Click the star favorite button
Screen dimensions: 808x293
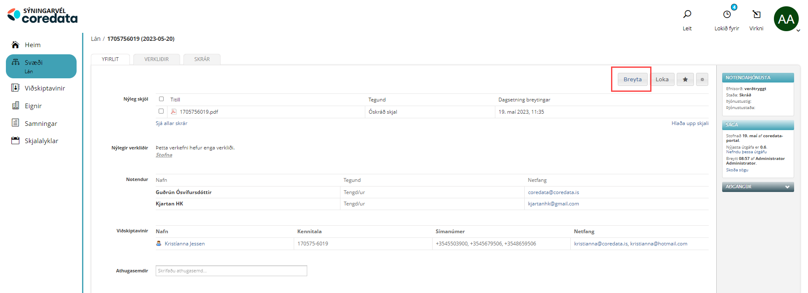685,80
